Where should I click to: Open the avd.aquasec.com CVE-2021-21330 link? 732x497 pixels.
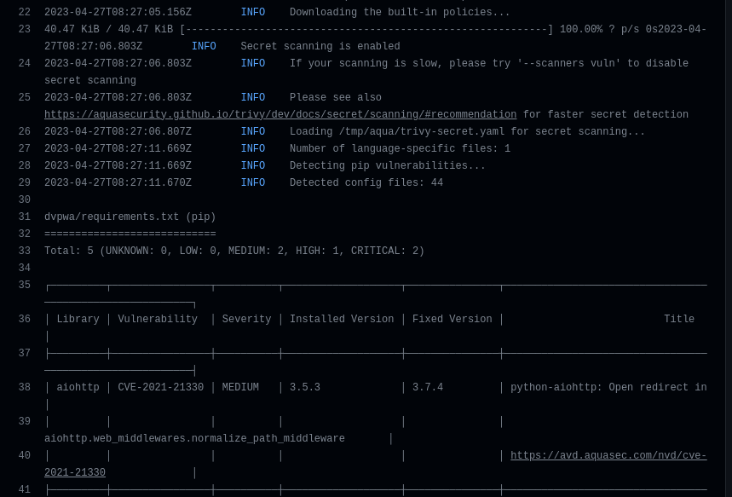coord(608,455)
